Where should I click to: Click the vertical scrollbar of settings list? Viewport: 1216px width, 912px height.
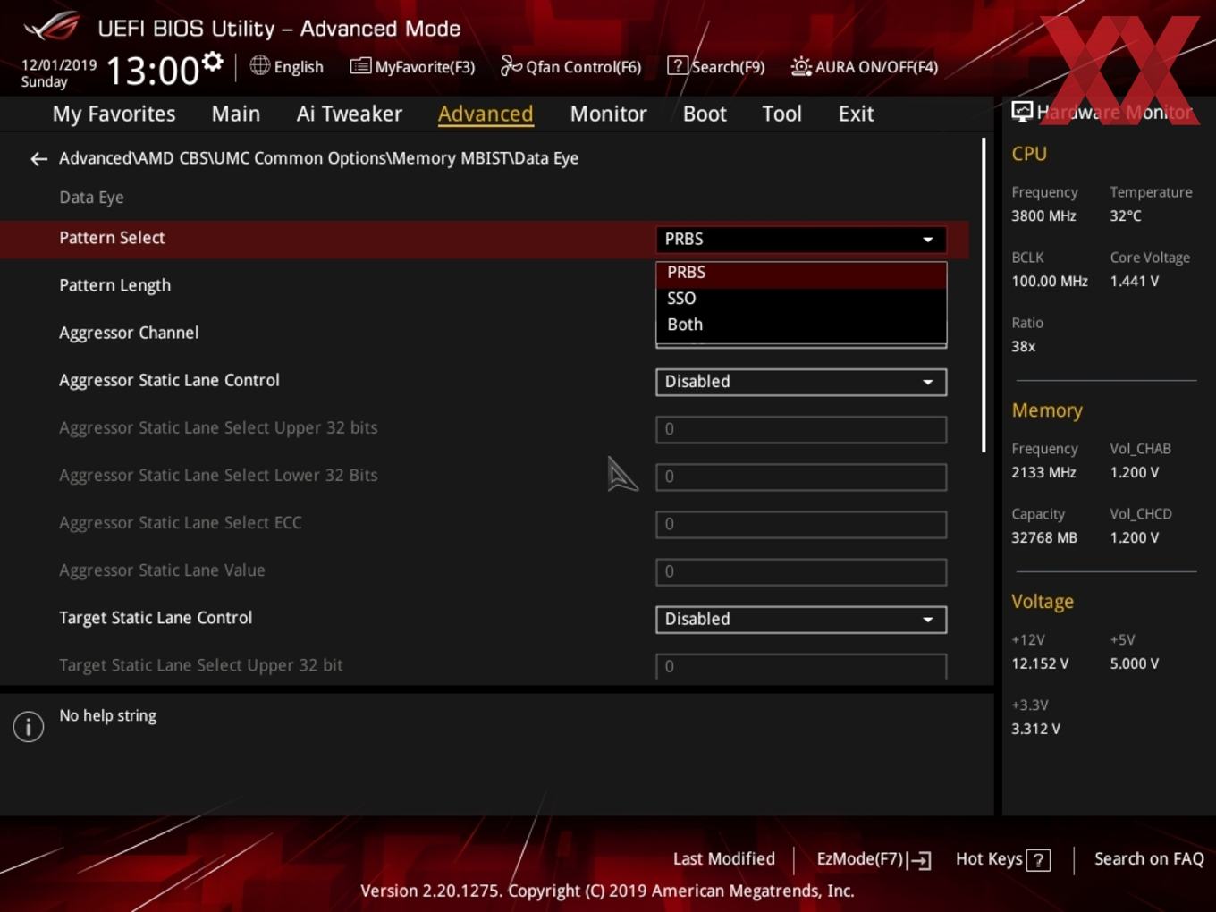(x=984, y=295)
